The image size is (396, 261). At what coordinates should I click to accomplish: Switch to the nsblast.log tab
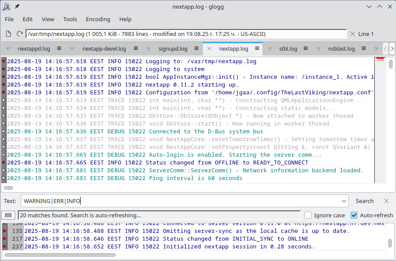coord(341,49)
